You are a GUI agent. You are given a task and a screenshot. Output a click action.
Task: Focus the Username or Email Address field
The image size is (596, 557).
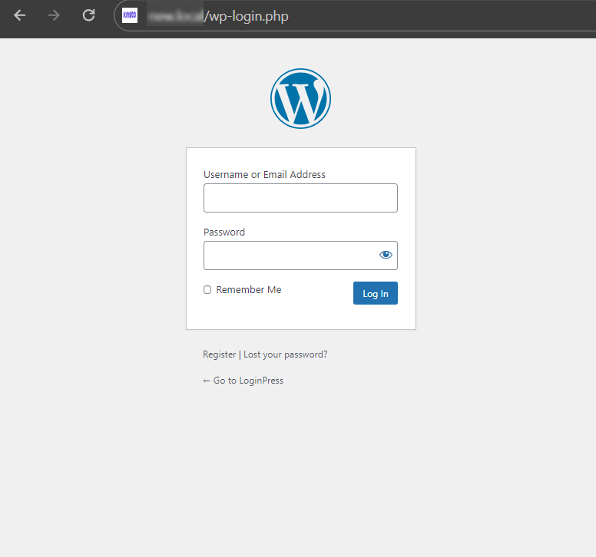[300, 198]
